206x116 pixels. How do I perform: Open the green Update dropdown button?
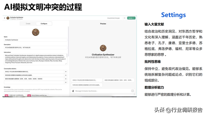131,18
